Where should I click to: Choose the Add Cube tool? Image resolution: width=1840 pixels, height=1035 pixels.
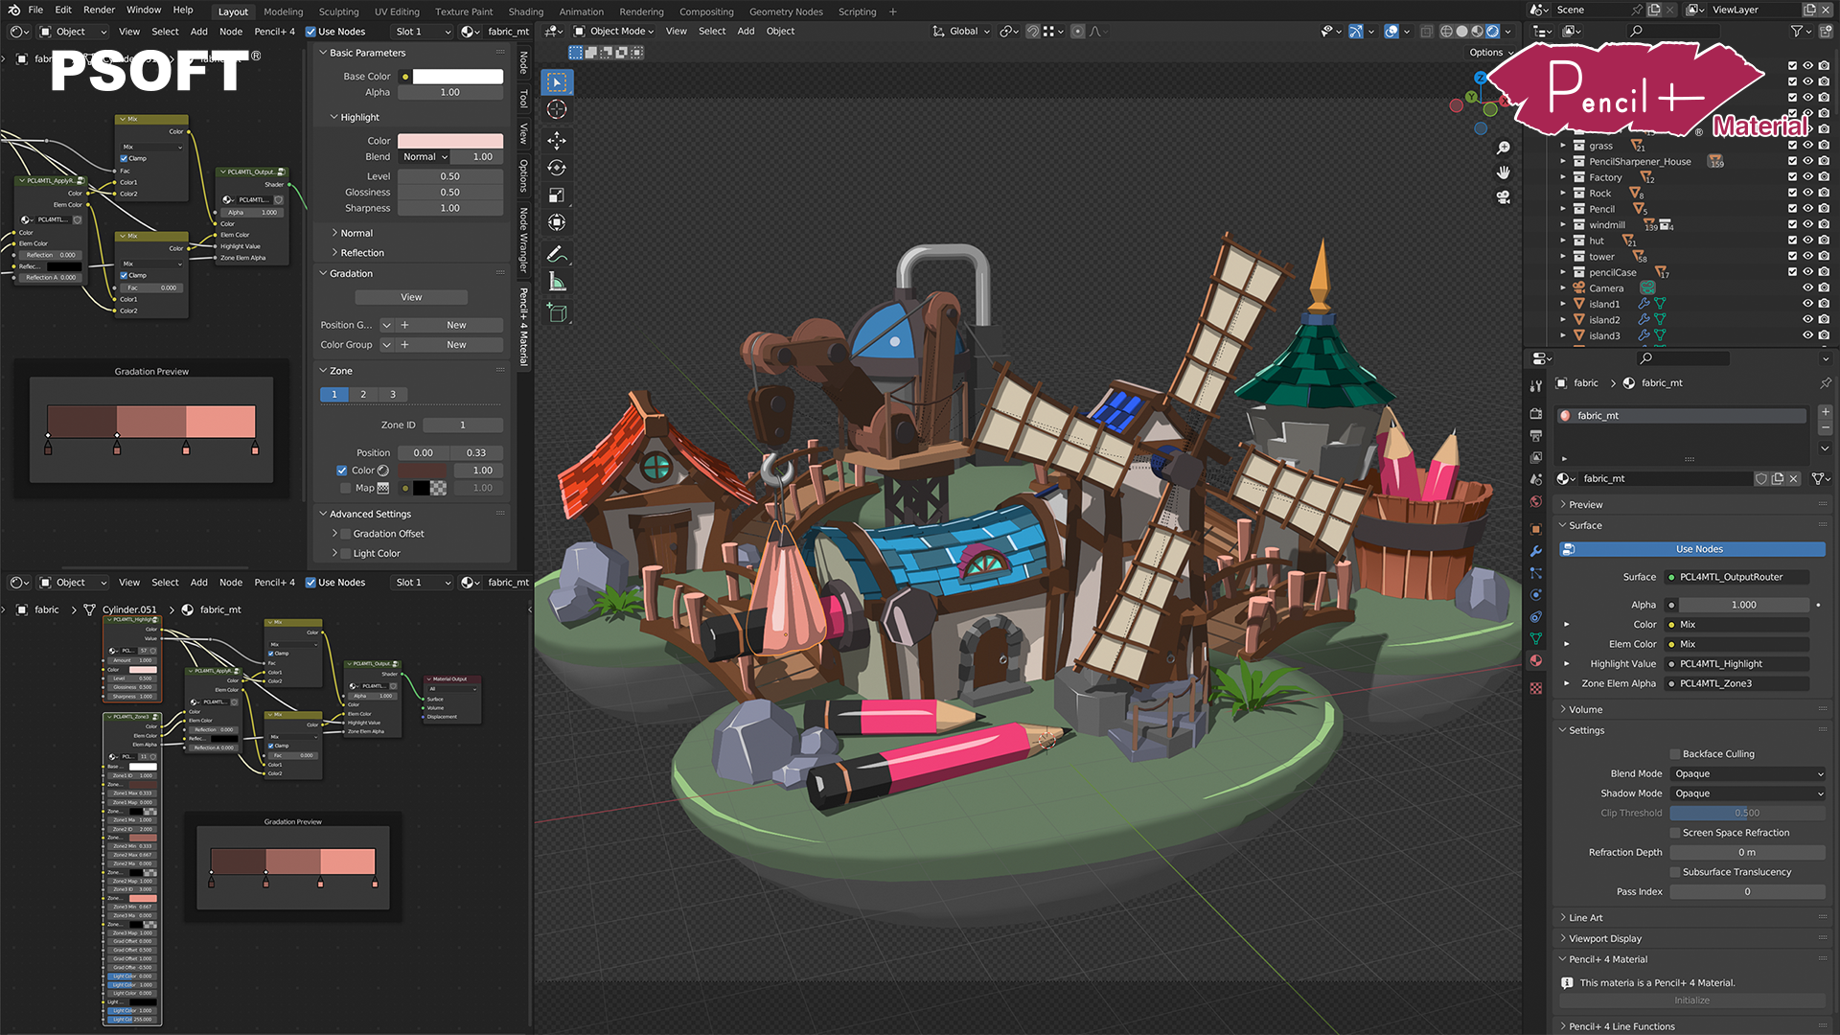(x=557, y=313)
